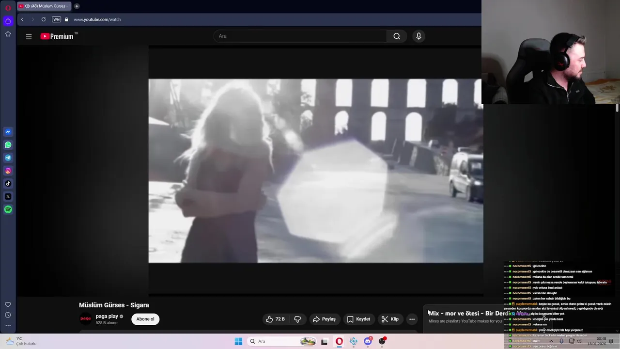Open Messenger in Opera sidebar
This screenshot has width=620, height=349.
click(x=8, y=132)
